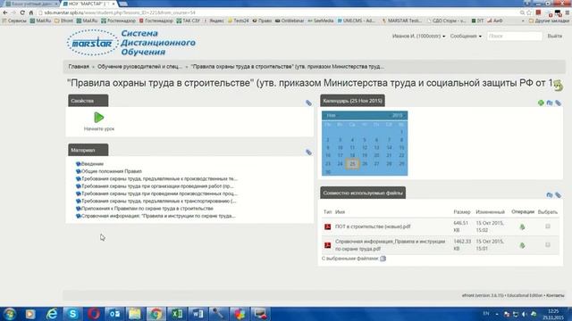The image size is (572, 321).
Task: Click the Marstar logo
Action: pos(92,43)
